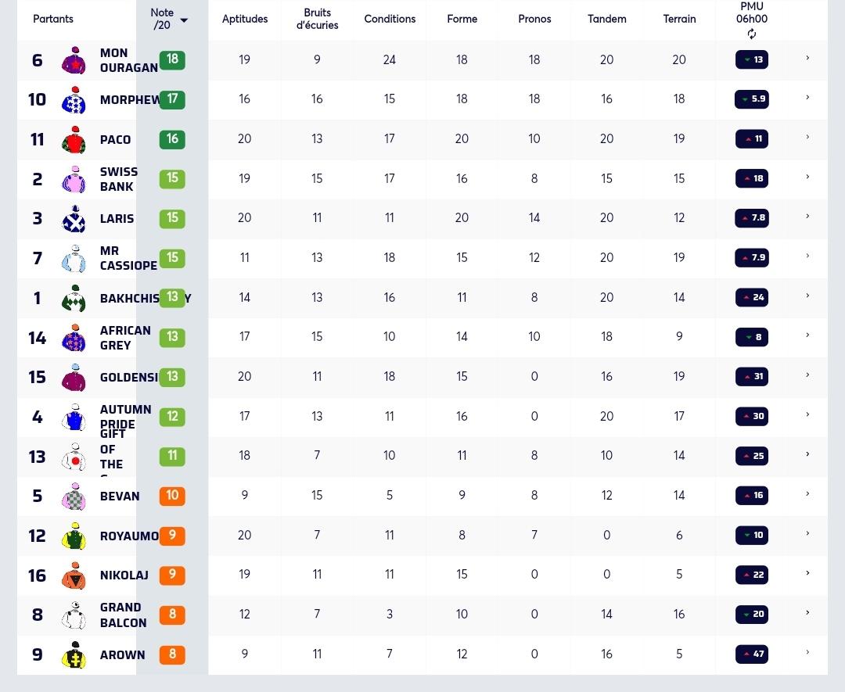Click Arown's yellow and black jockey silk
The height and width of the screenshot is (692, 845).
(x=74, y=654)
